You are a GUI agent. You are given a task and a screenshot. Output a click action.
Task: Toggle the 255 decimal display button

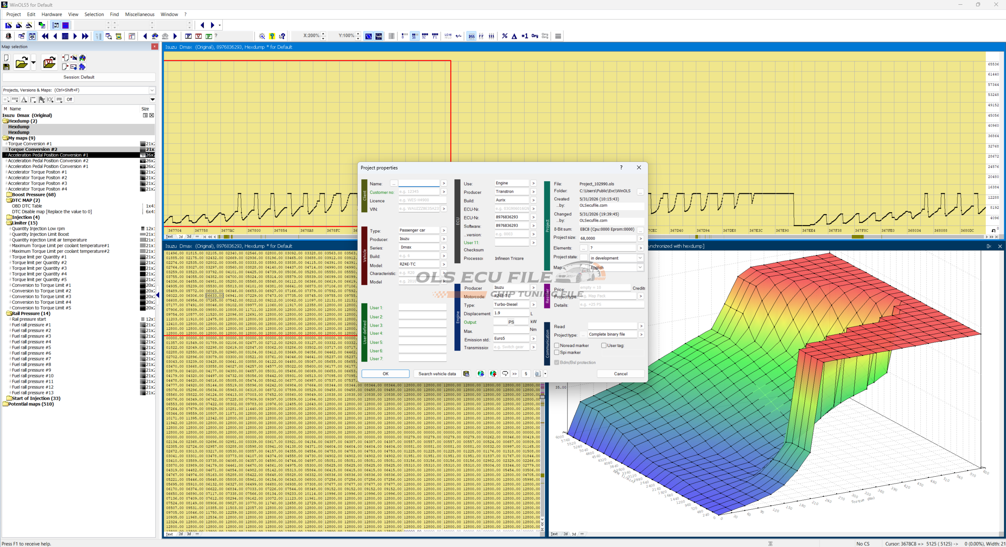(x=471, y=36)
